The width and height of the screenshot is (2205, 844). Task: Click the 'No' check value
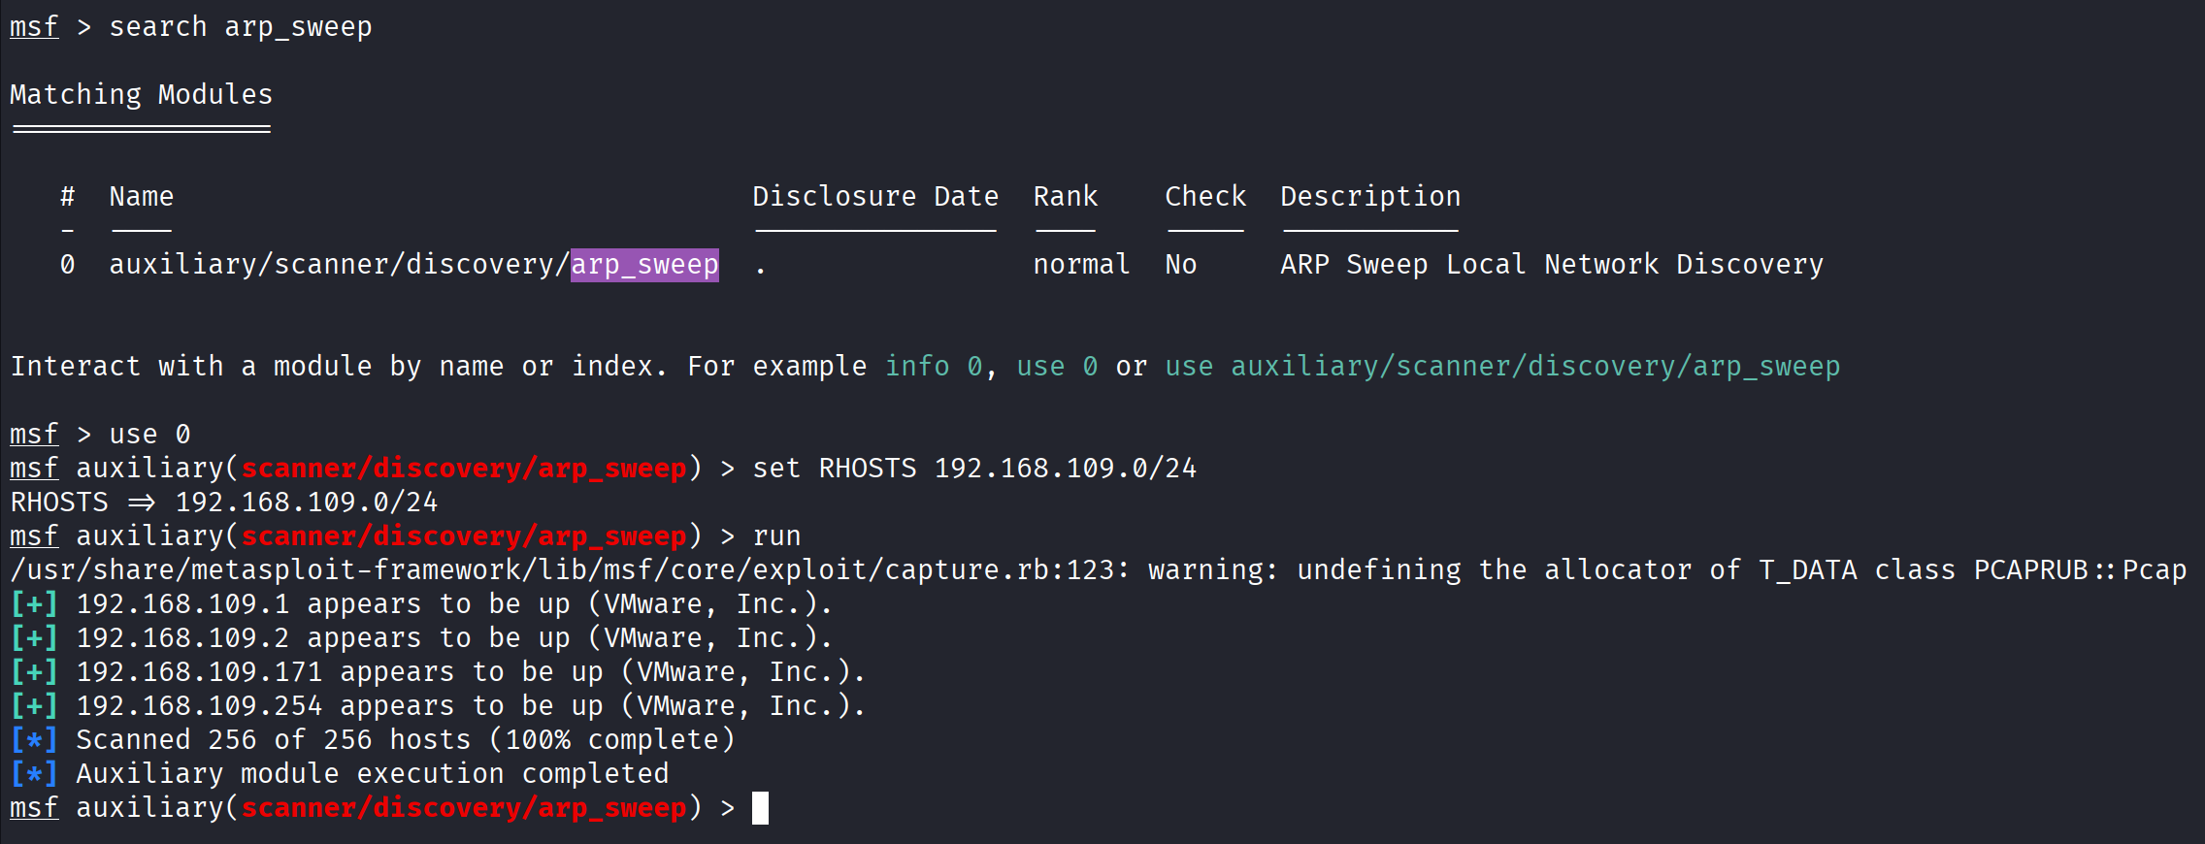pyautogui.click(x=1181, y=264)
